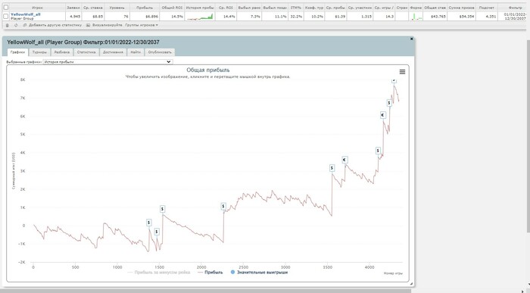Click the topmost win marker near 8K
The height and width of the screenshot is (293, 530).
point(394,81)
